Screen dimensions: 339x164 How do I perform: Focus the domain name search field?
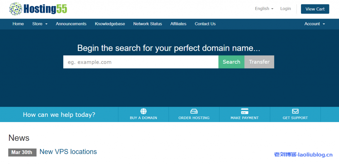point(141,62)
